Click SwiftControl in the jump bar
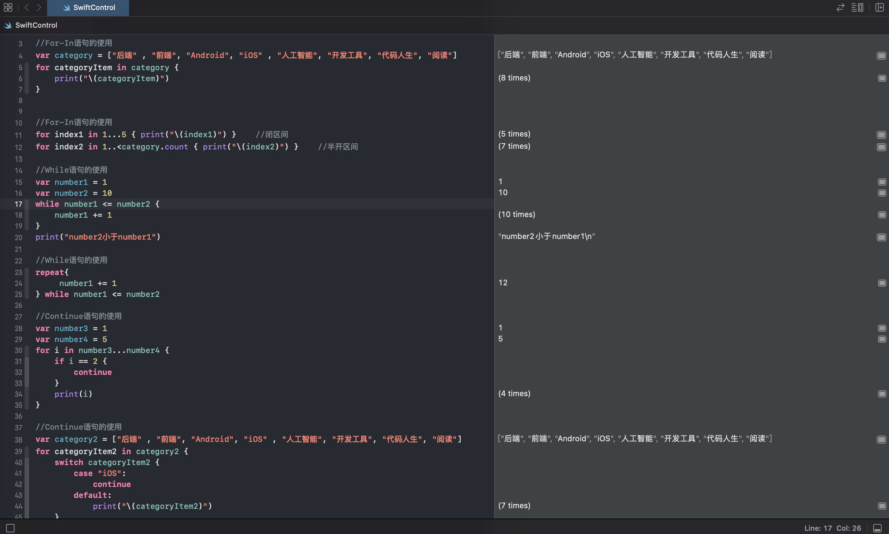889x534 pixels. (x=36, y=25)
